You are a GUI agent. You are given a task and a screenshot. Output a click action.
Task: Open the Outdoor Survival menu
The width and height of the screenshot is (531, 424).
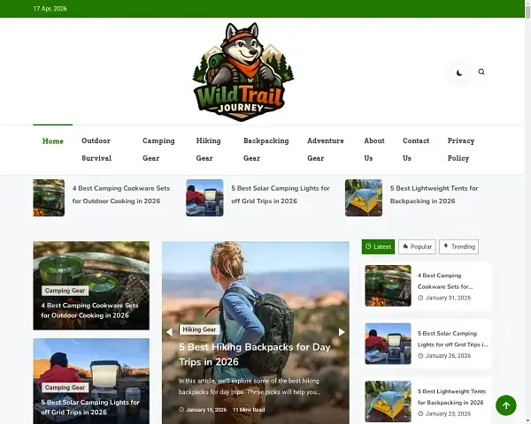tap(96, 149)
